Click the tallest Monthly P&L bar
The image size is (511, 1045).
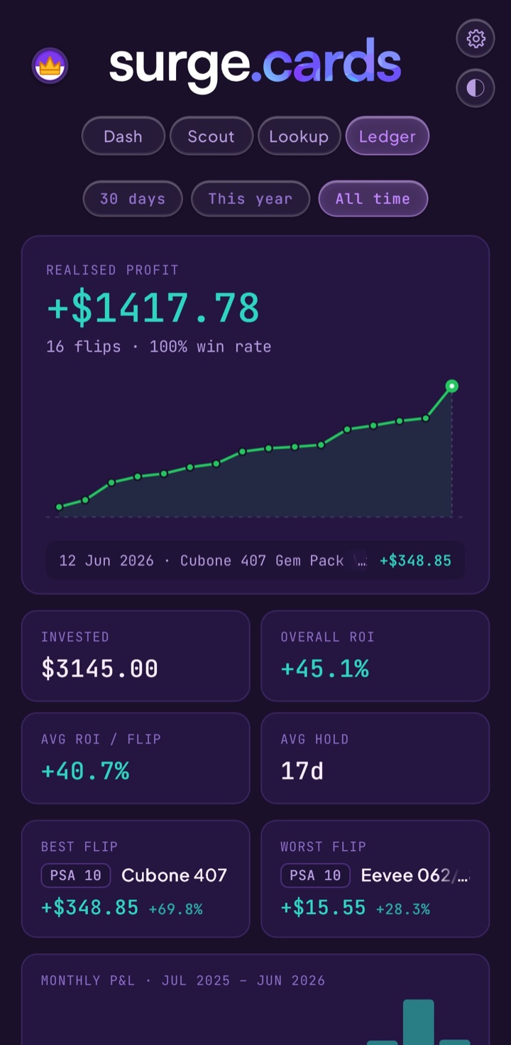pyautogui.click(x=419, y=1022)
